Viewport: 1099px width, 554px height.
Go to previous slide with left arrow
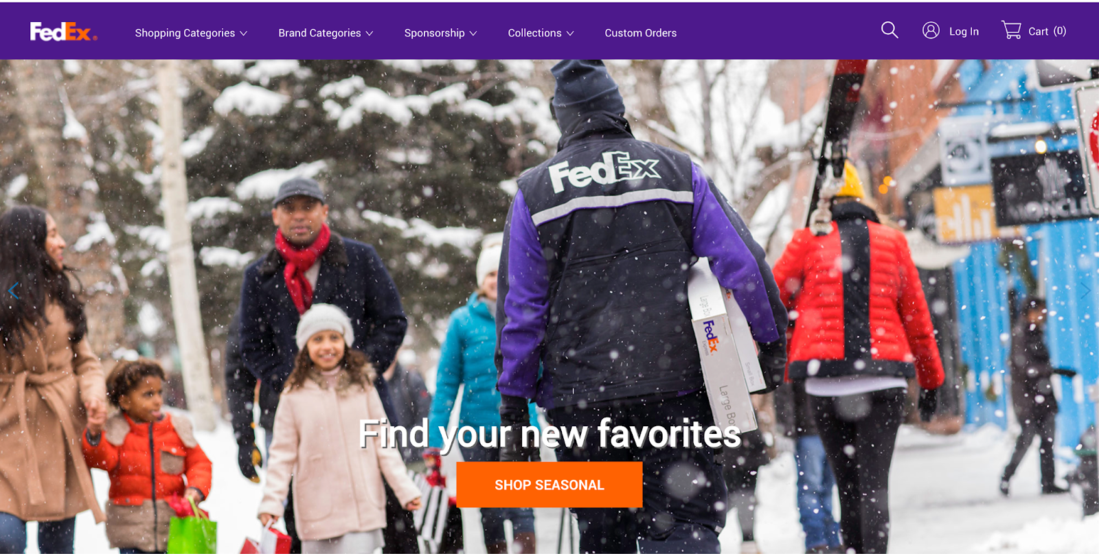point(13,291)
